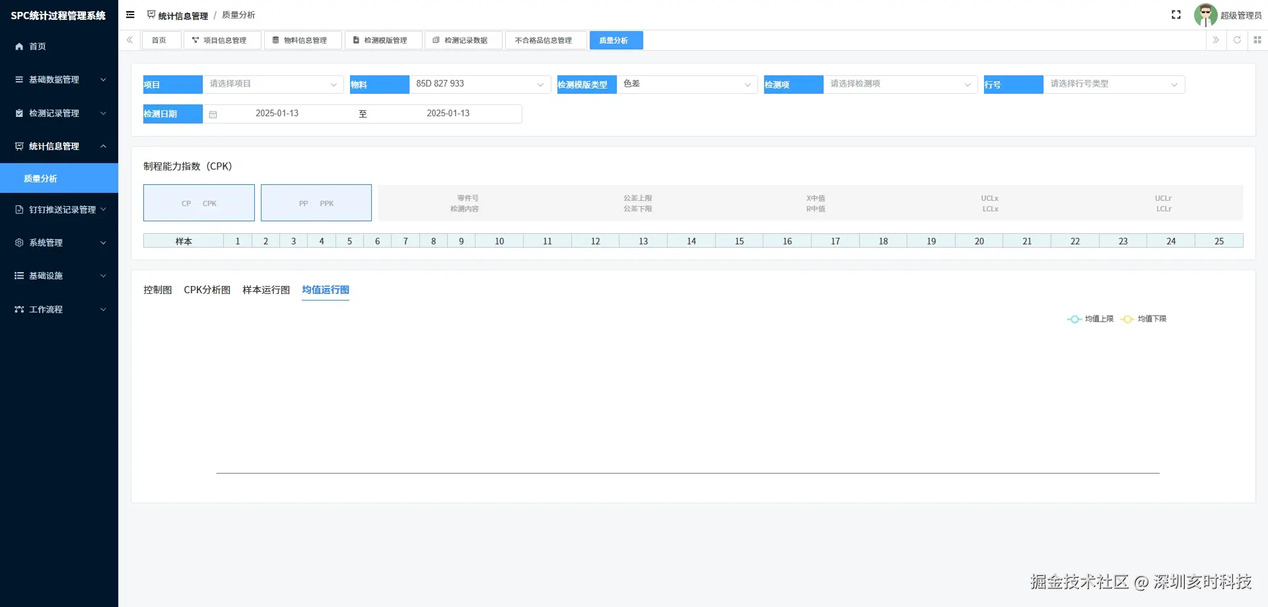Viewport: 1268px width, 607px height.
Task: Click the 物料信息管理 tab icon
Action: click(276, 40)
